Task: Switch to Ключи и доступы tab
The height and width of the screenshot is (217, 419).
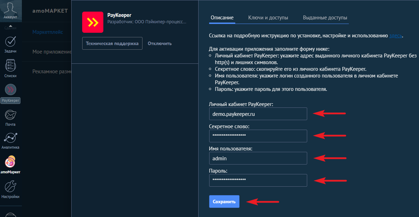Action: tap(268, 18)
